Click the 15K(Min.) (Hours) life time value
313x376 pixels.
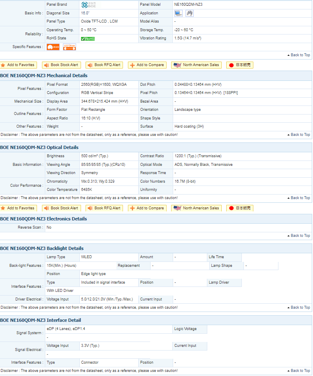(62, 266)
